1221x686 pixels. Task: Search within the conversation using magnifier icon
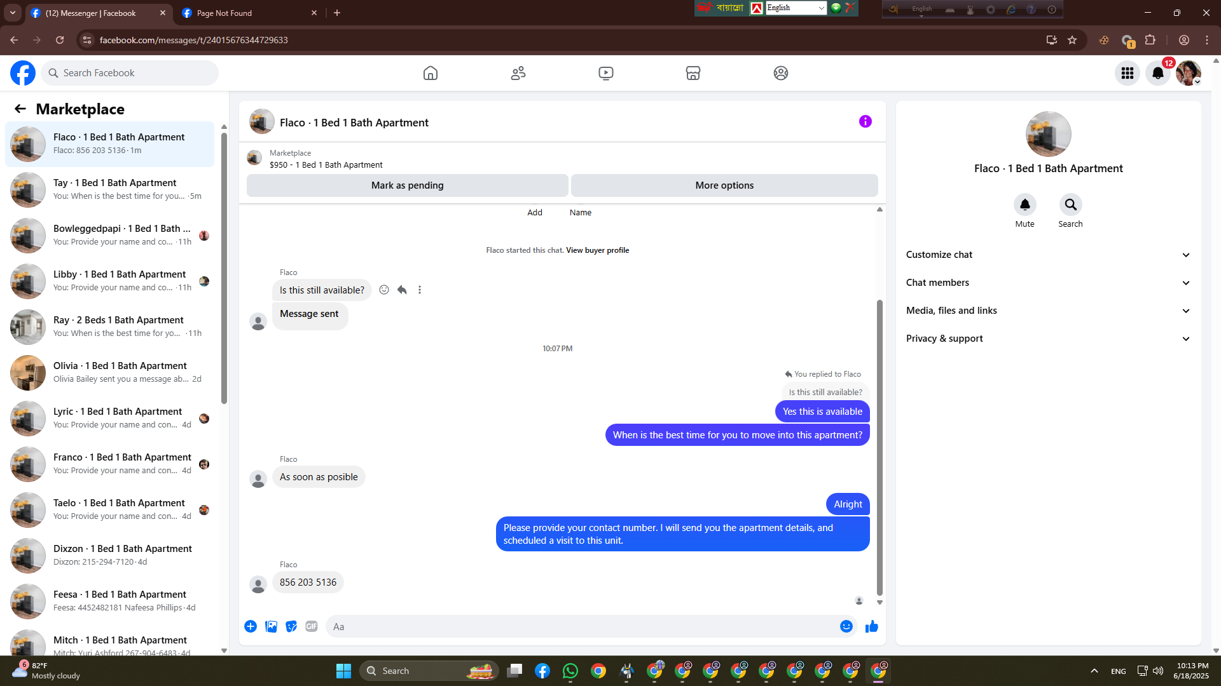1070,205
